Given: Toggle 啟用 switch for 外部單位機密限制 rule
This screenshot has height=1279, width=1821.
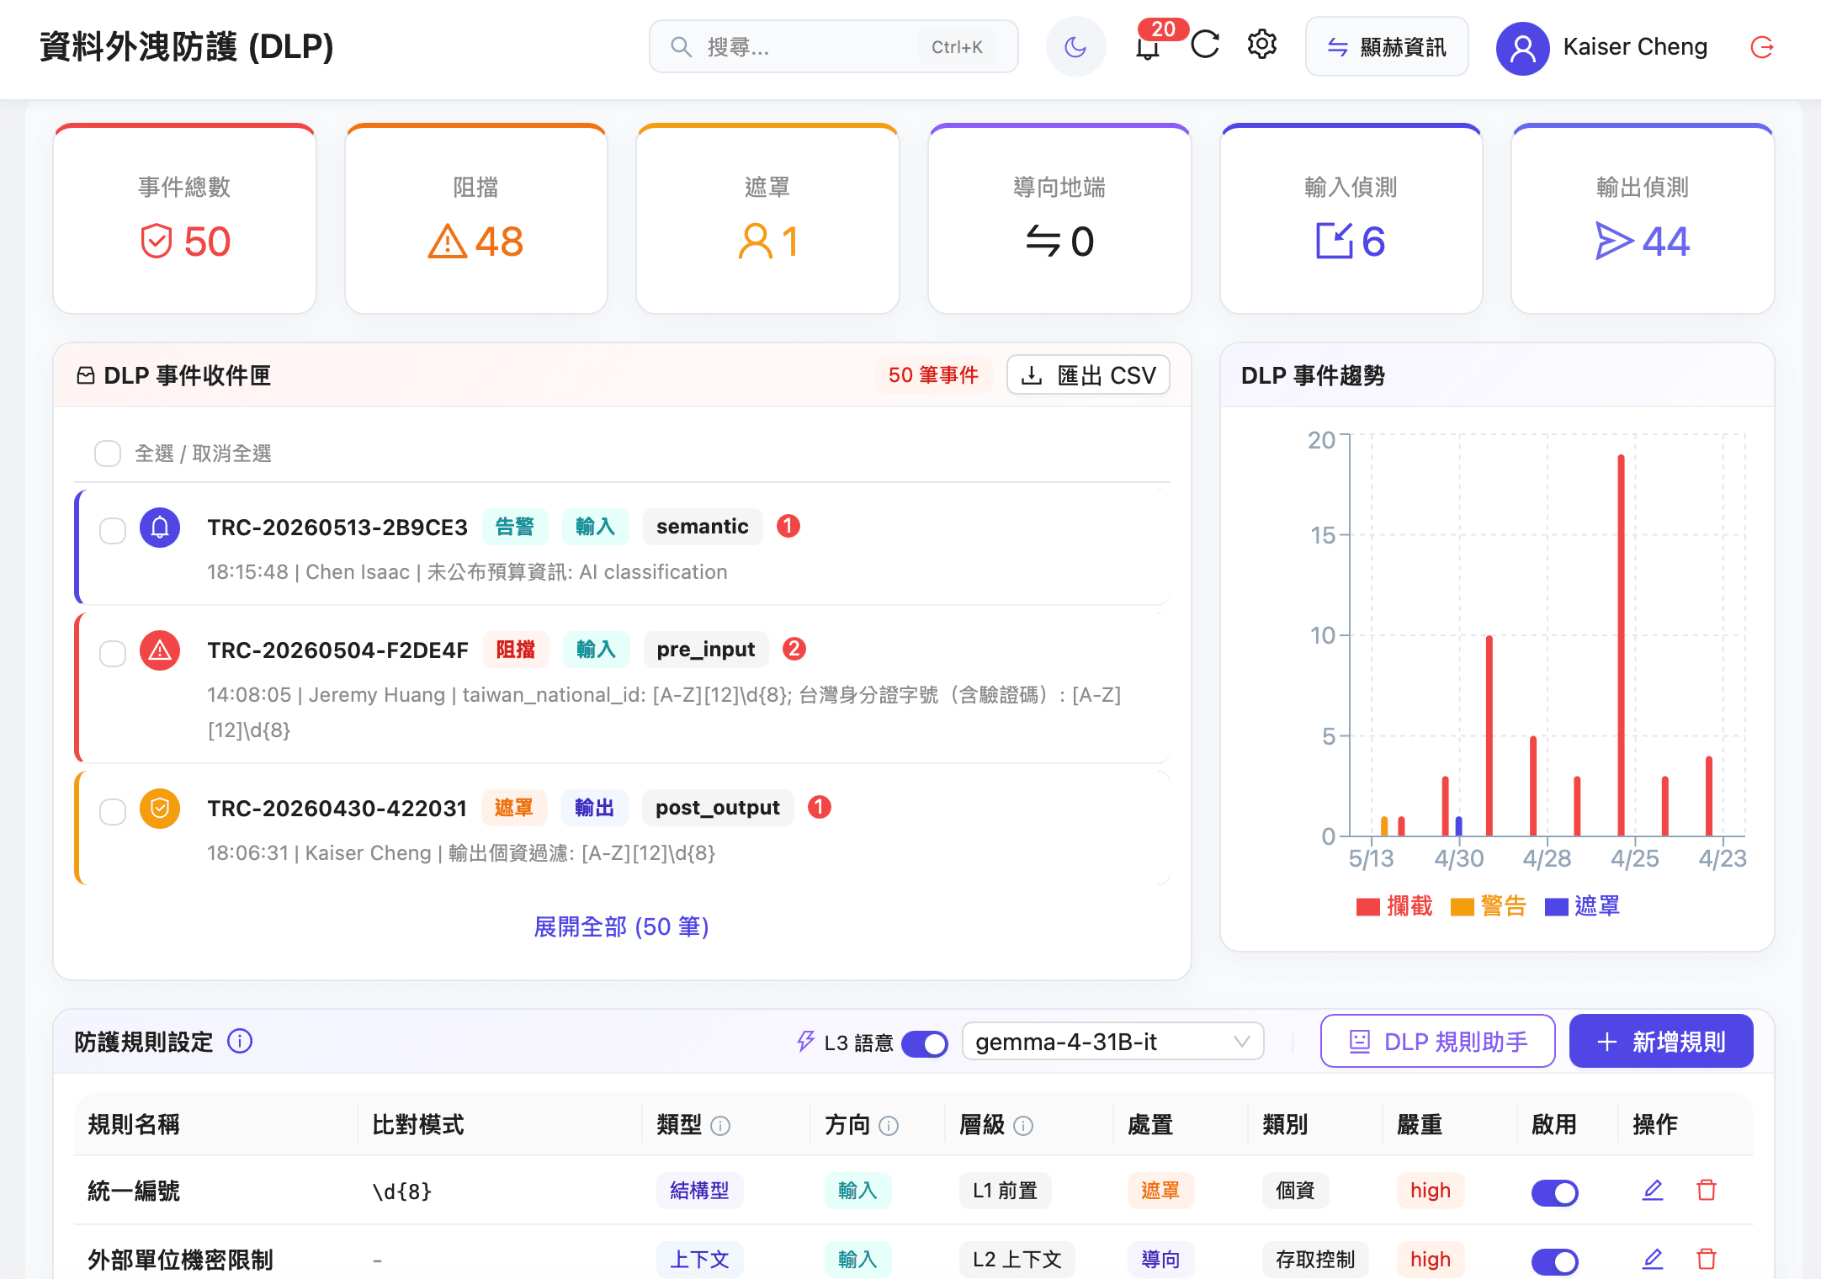Looking at the screenshot, I should click(1555, 1261).
